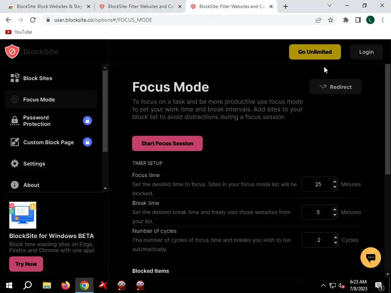Click the Chrome taskbar icon
This screenshot has width=391, height=293.
(x=84, y=285)
